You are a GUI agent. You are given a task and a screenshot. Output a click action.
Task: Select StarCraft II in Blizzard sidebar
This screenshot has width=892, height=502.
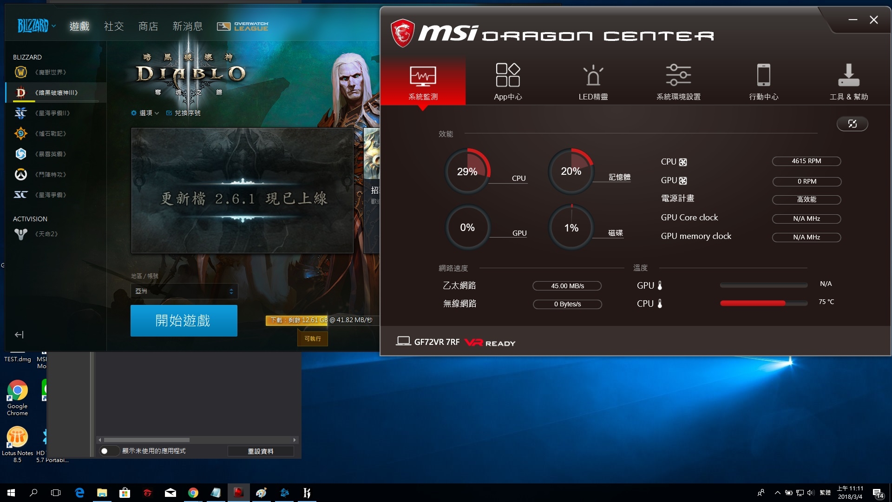56,113
